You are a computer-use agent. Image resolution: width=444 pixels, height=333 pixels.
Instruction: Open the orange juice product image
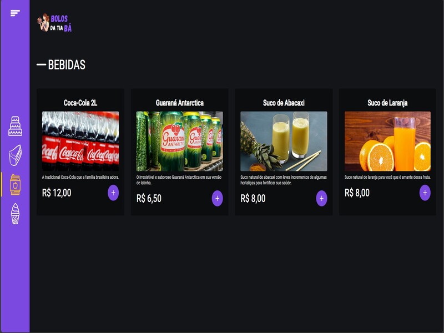[387, 141]
